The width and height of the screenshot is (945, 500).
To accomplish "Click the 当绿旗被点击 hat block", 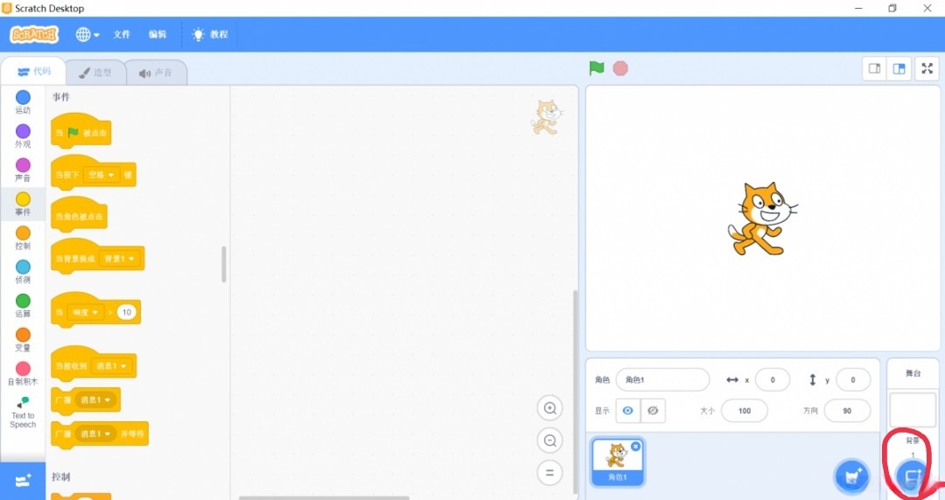I will pos(81,131).
